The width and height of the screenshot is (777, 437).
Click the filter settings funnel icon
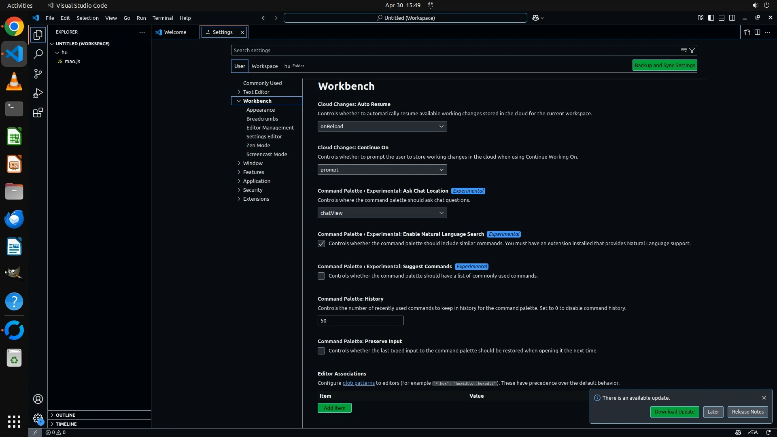tap(692, 50)
